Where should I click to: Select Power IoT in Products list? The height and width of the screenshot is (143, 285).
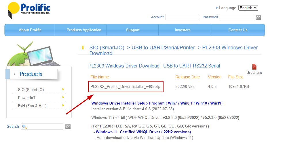pos(26,98)
